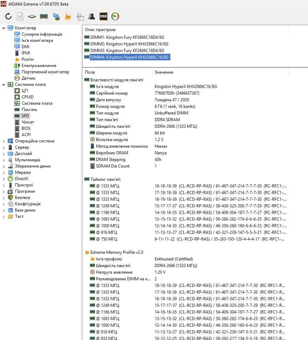Expand the Сервер tree node

point(3,148)
